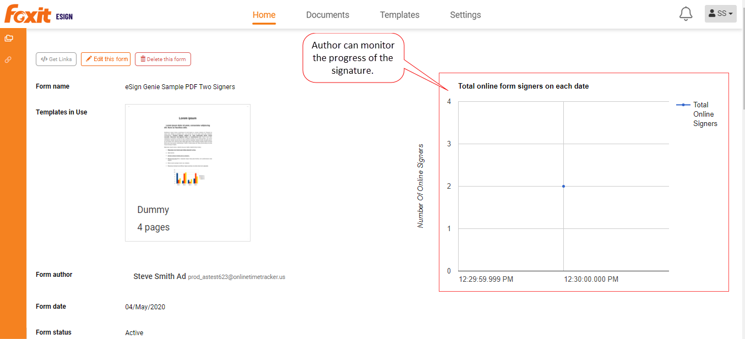
Task: Click the data point on the signers chart
Action: 563,186
